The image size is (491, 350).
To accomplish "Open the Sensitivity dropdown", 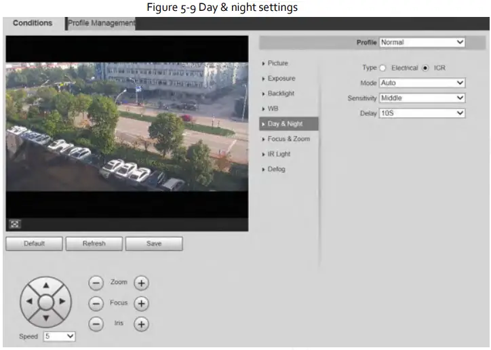I will tap(422, 98).
